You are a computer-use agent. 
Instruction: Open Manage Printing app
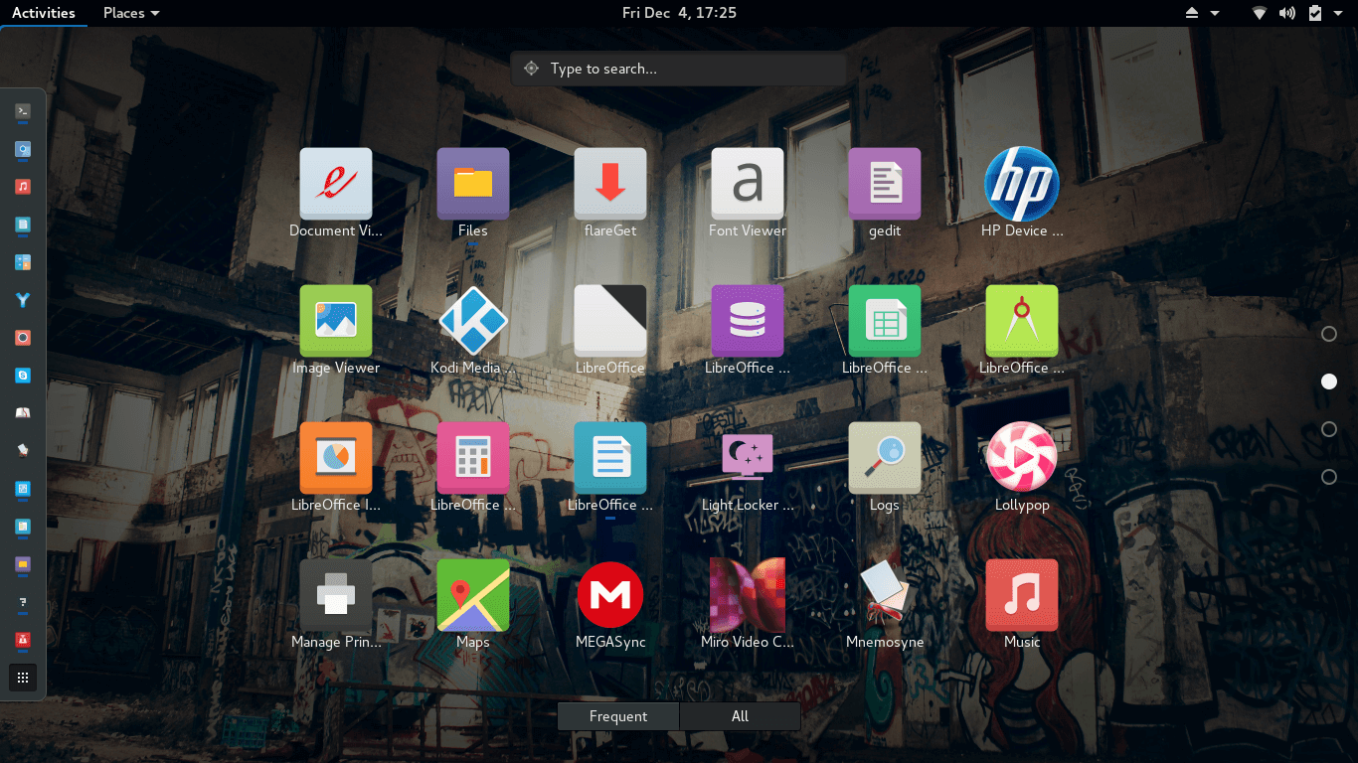(336, 596)
